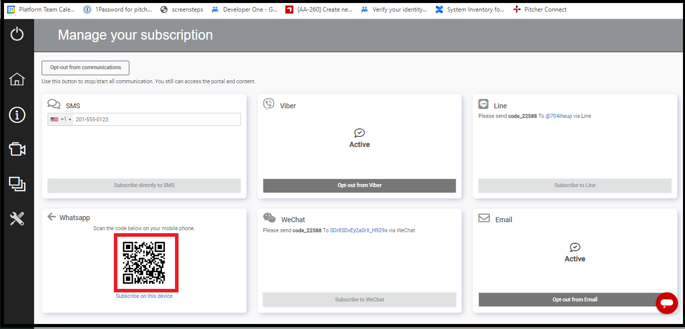Viewport: 685px width, 329px height.
Task: Open the @704ihaup Line link
Action: [x=558, y=116]
